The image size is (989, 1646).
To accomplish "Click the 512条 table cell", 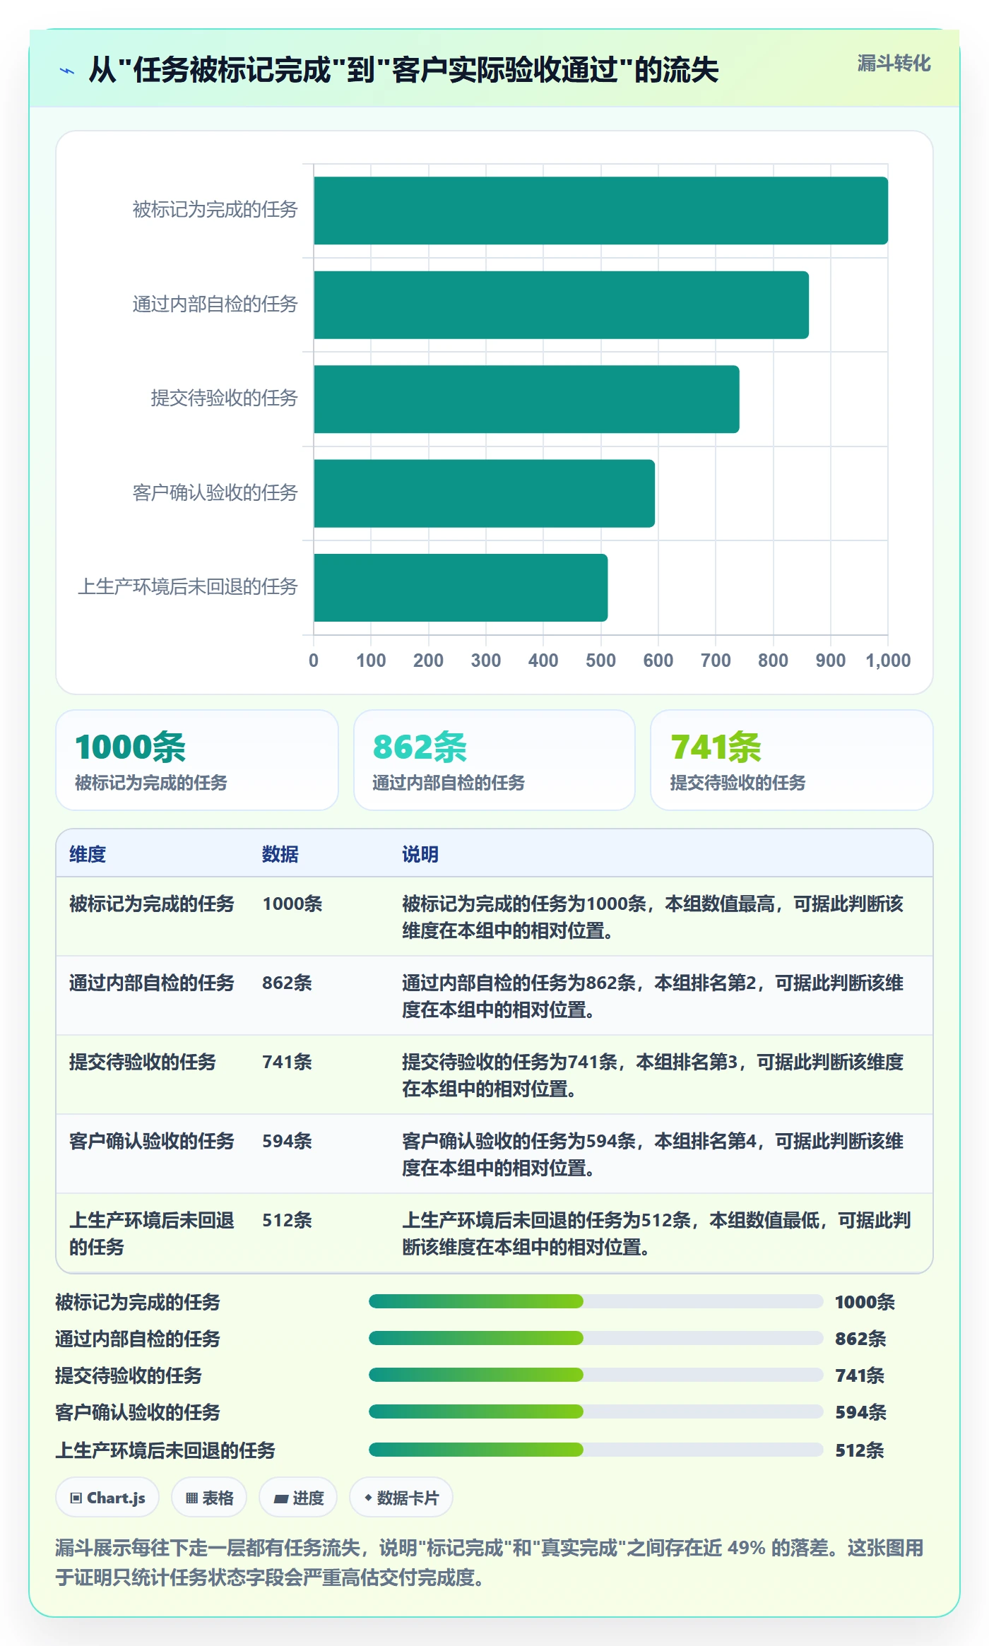I will click(x=288, y=1220).
